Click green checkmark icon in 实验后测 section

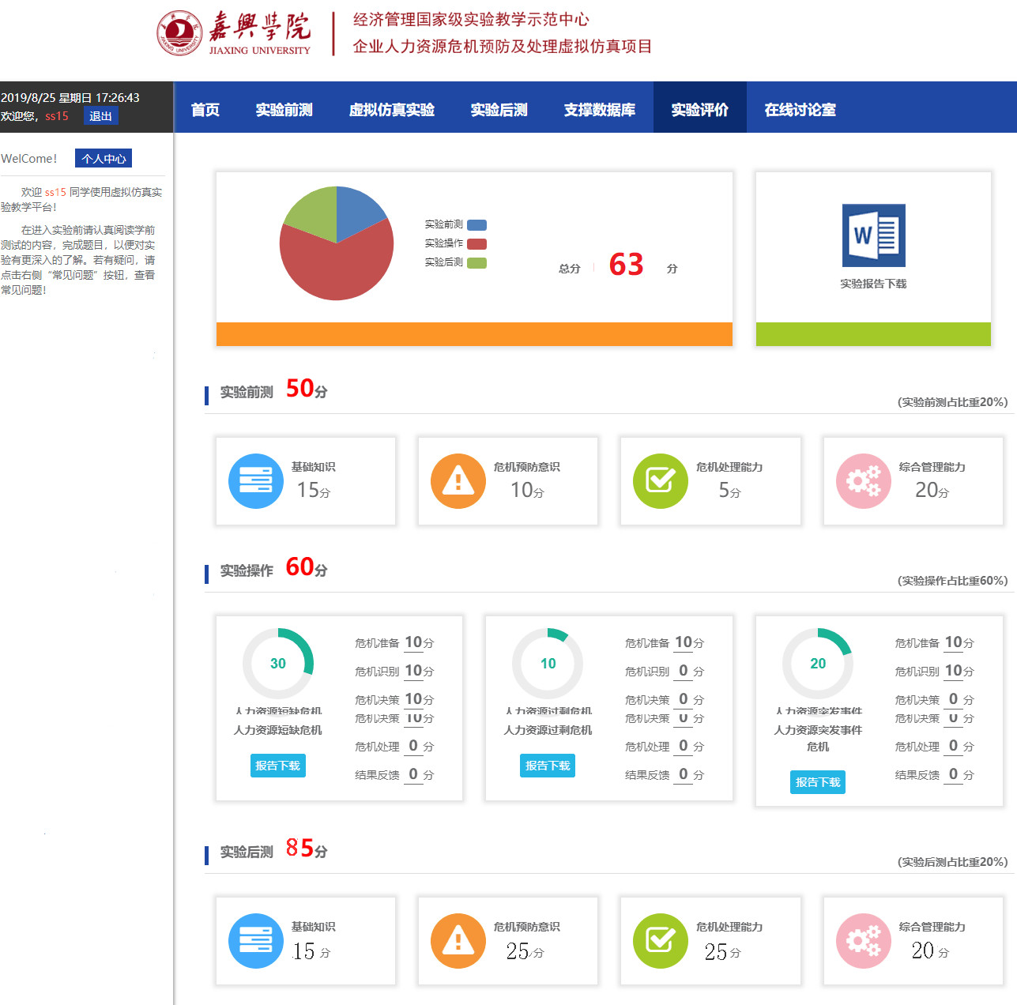coord(660,941)
